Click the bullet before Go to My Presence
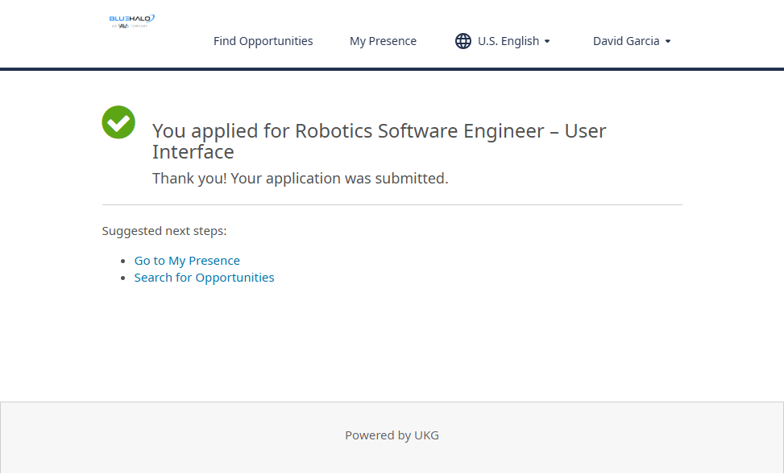The image size is (784, 474). (x=123, y=261)
